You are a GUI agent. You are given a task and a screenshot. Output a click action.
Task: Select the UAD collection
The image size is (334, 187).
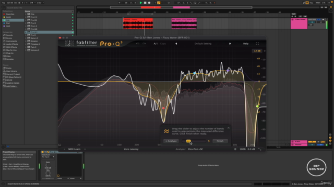[8, 26]
